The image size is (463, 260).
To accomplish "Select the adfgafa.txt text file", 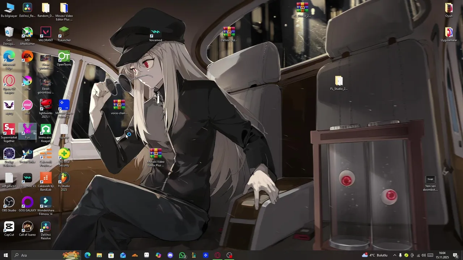I will pyautogui.click(x=9, y=181).
